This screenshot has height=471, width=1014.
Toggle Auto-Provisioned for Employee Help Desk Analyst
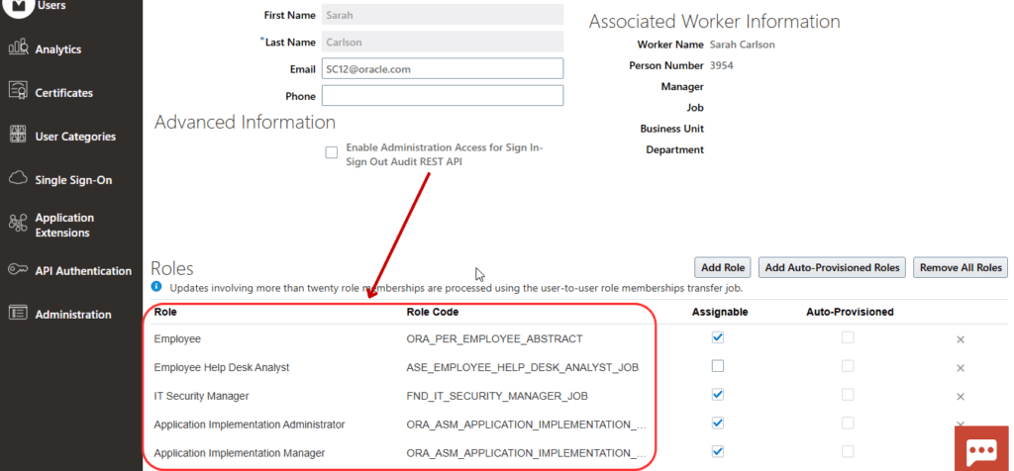tap(848, 366)
